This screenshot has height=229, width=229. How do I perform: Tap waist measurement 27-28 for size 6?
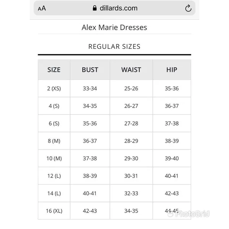coord(131,123)
